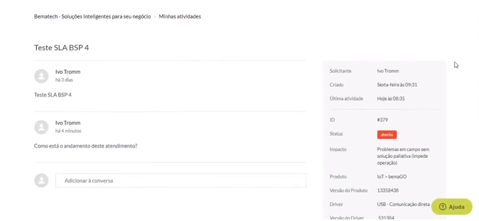Click avatar beside the 'Como está o andamento' comment

41,127
